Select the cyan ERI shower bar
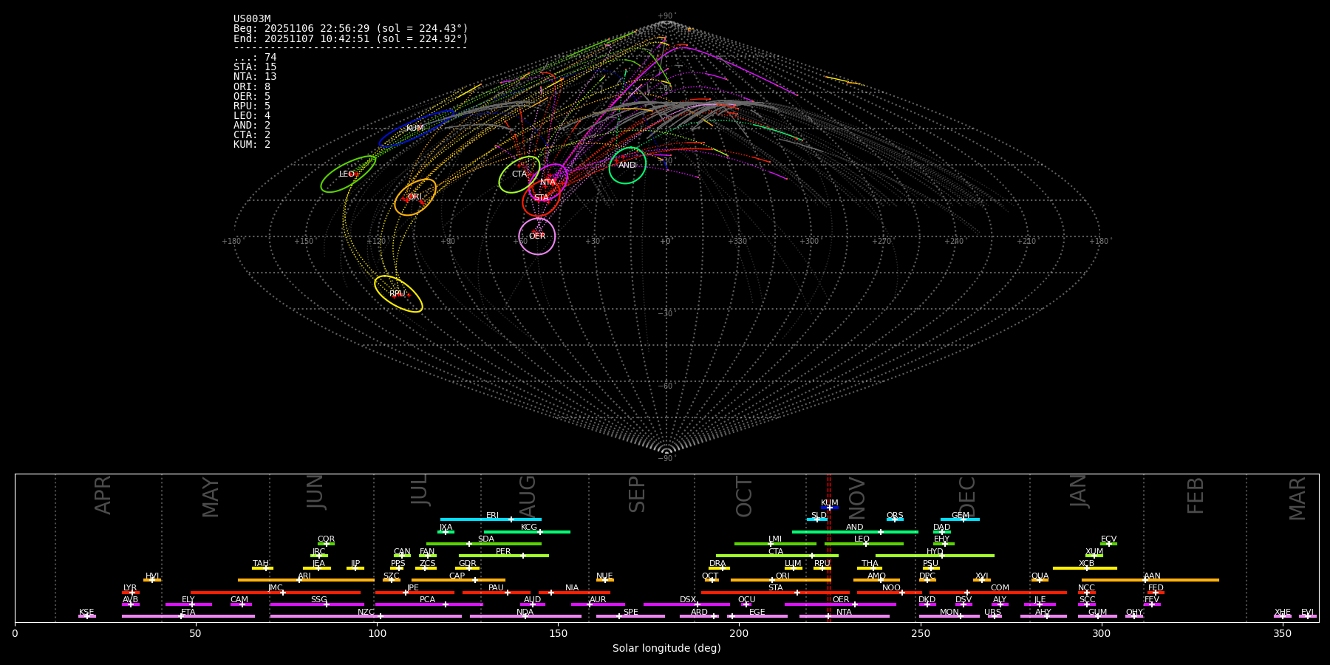1330x665 pixels. pyautogui.click(x=491, y=519)
